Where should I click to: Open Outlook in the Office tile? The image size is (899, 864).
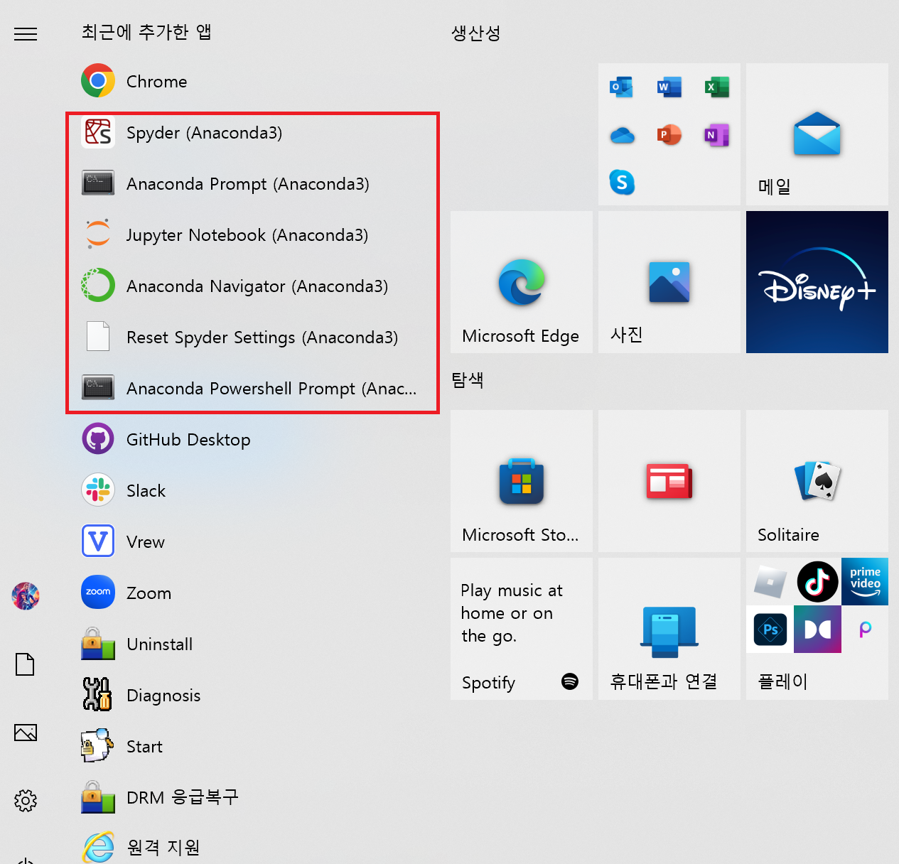point(622,87)
